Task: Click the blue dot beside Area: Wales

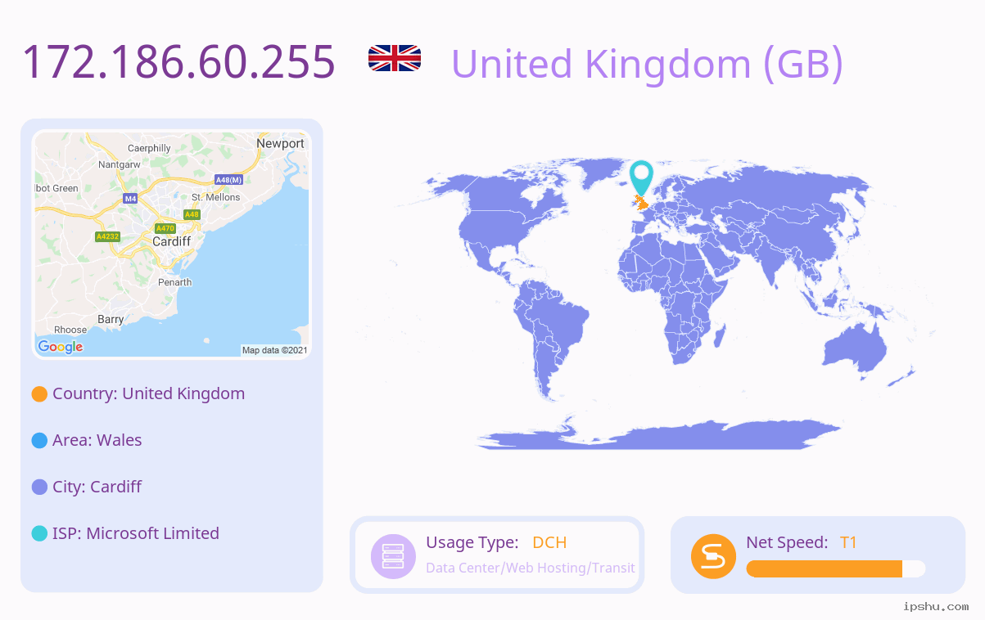Action: 39,441
